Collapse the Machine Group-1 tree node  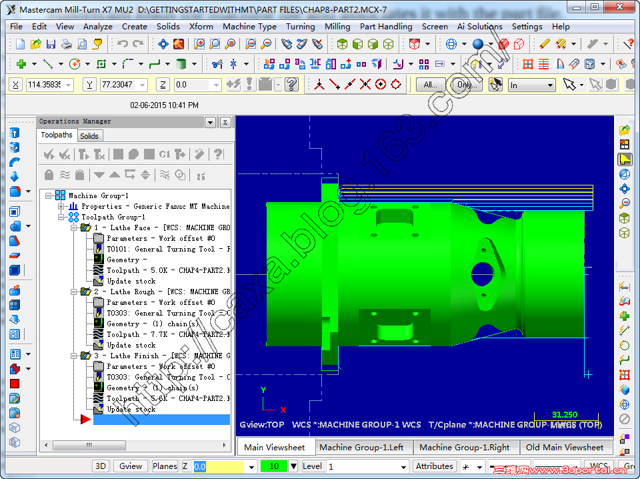[48, 195]
